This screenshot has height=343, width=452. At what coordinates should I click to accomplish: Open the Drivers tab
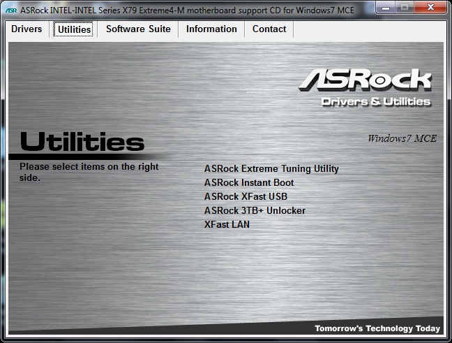[x=27, y=29]
